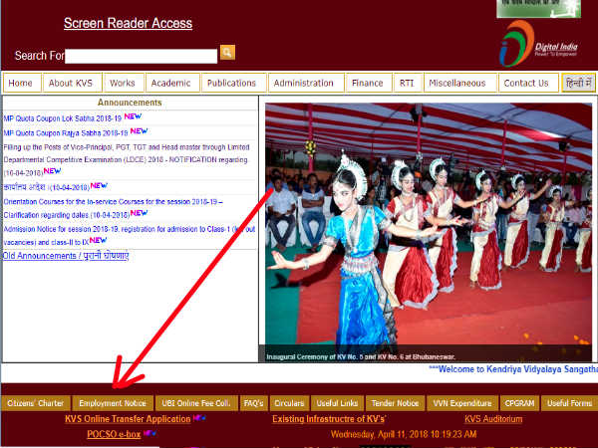Select the Works menu item
Viewport: 598px width, 448px height.
point(124,83)
